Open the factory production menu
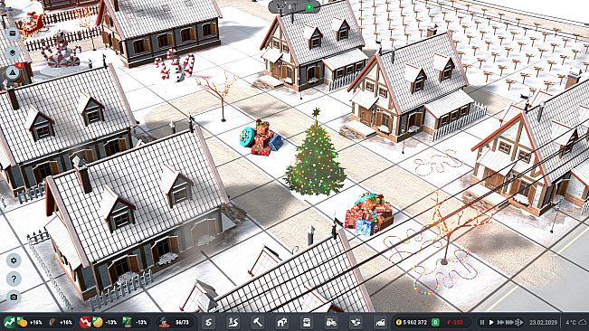 coord(380,322)
